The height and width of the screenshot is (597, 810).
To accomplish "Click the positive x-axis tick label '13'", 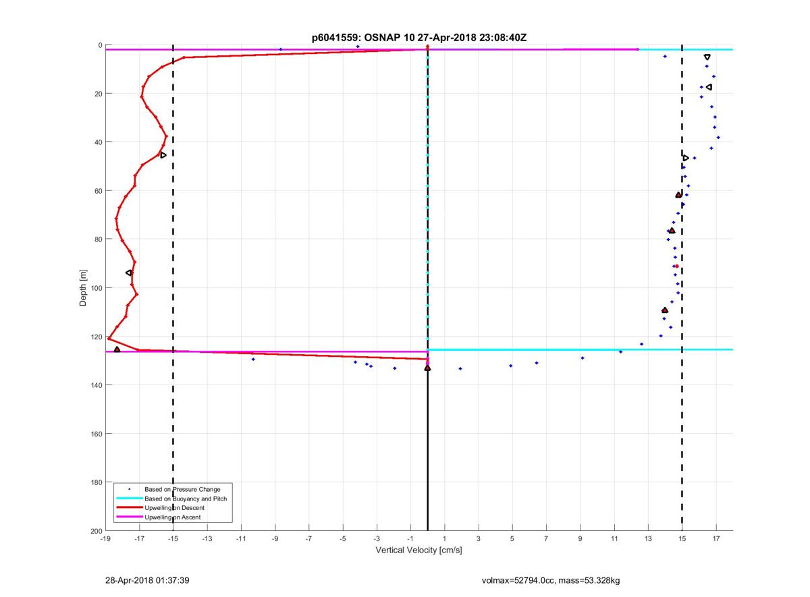I will click(648, 538).
